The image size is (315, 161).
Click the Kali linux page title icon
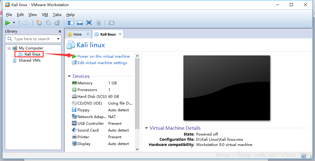71,45
